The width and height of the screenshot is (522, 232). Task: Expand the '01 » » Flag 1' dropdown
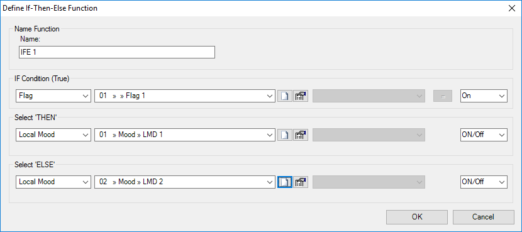click(185, 96)
